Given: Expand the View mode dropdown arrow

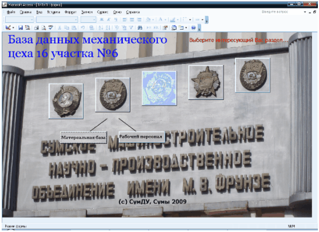Looking at the screenshot, I should point(13,27).
